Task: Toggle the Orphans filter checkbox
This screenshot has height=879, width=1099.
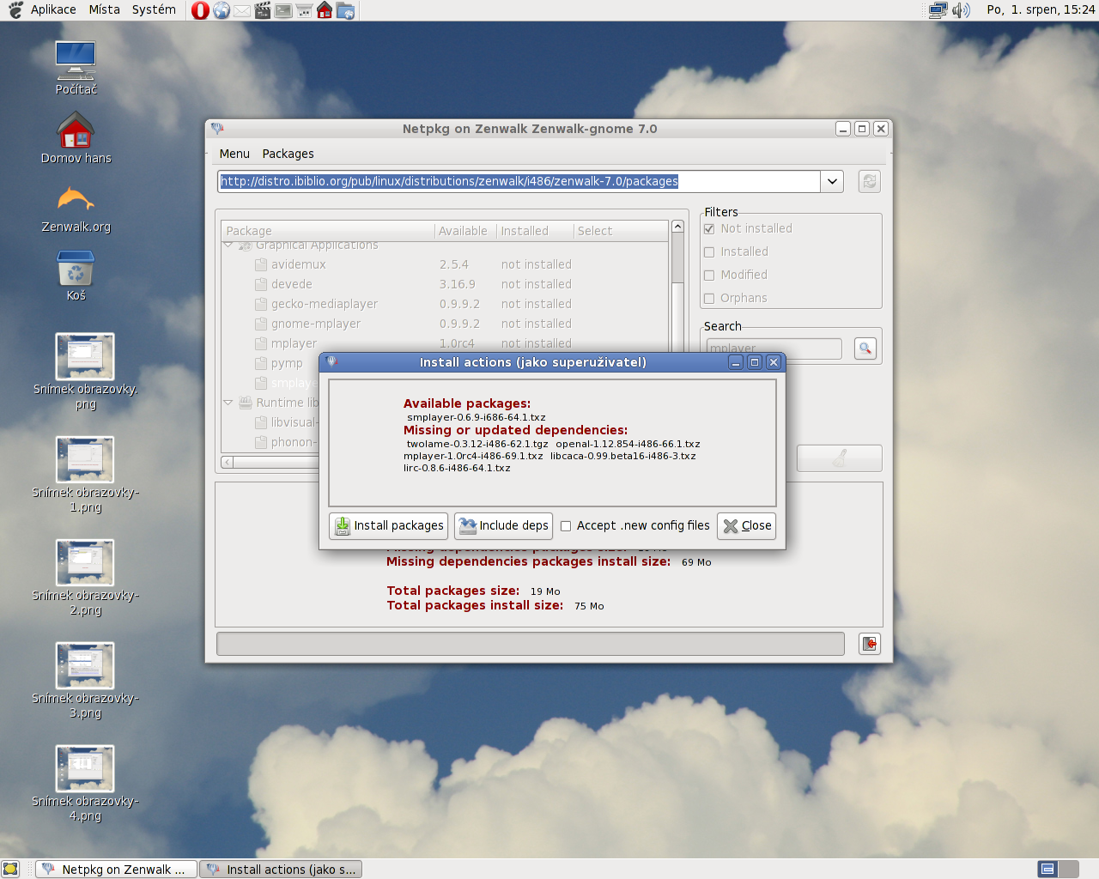Action: pos(709,298)
